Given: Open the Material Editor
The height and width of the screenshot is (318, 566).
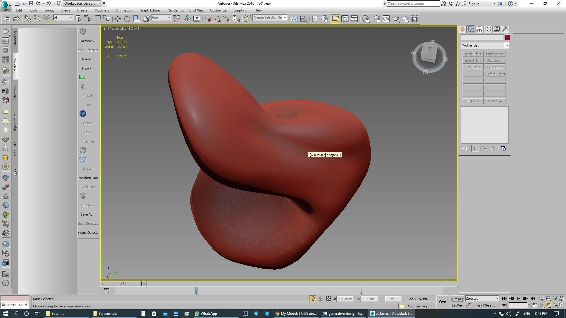Looking at the screenshot, I should point(366,19).
